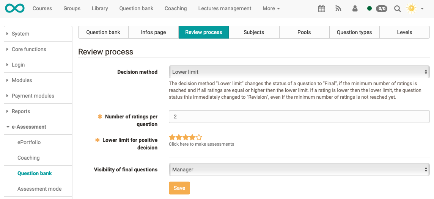Click the search magnifier icon
The image size is (434, 199).
(397, 9)
